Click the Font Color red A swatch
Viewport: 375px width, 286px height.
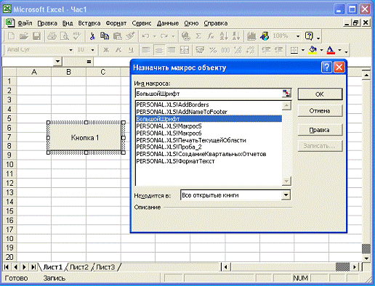331,50
